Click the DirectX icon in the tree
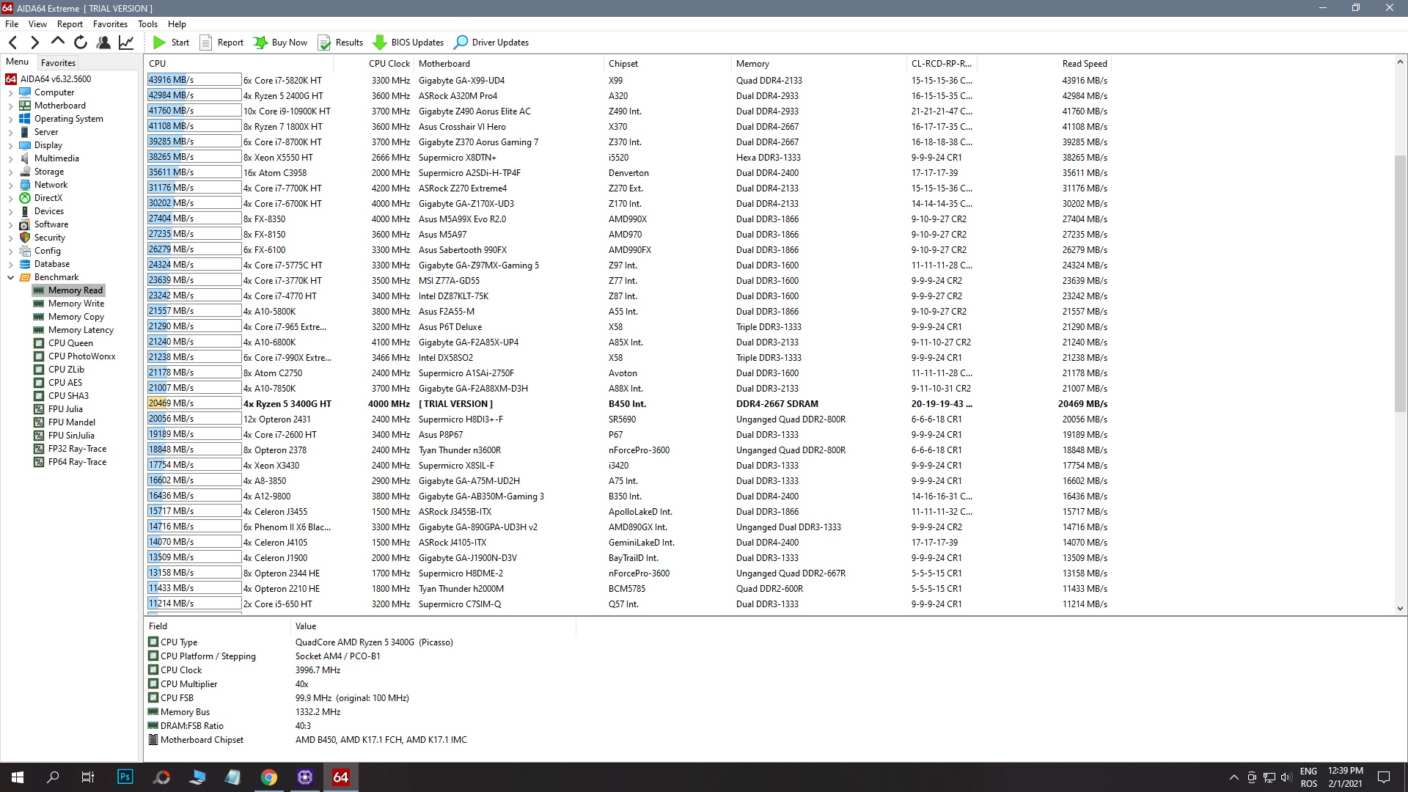This screenshot has width=1408, height=792. [x=25, y=198]
